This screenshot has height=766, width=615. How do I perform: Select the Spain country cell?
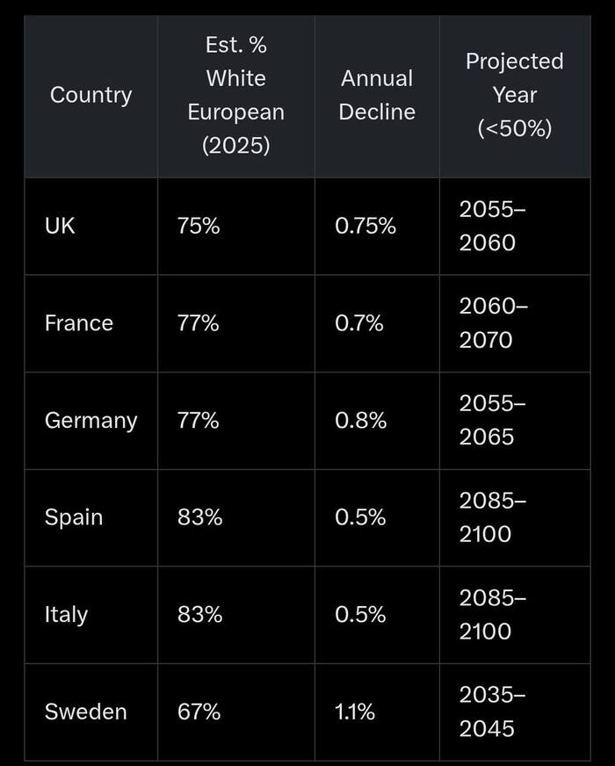click(x=74, y=517)
